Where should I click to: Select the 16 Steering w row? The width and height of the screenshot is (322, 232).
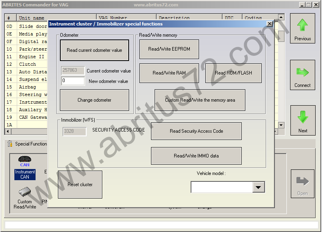pyautogui.click(x=26, y=95)
